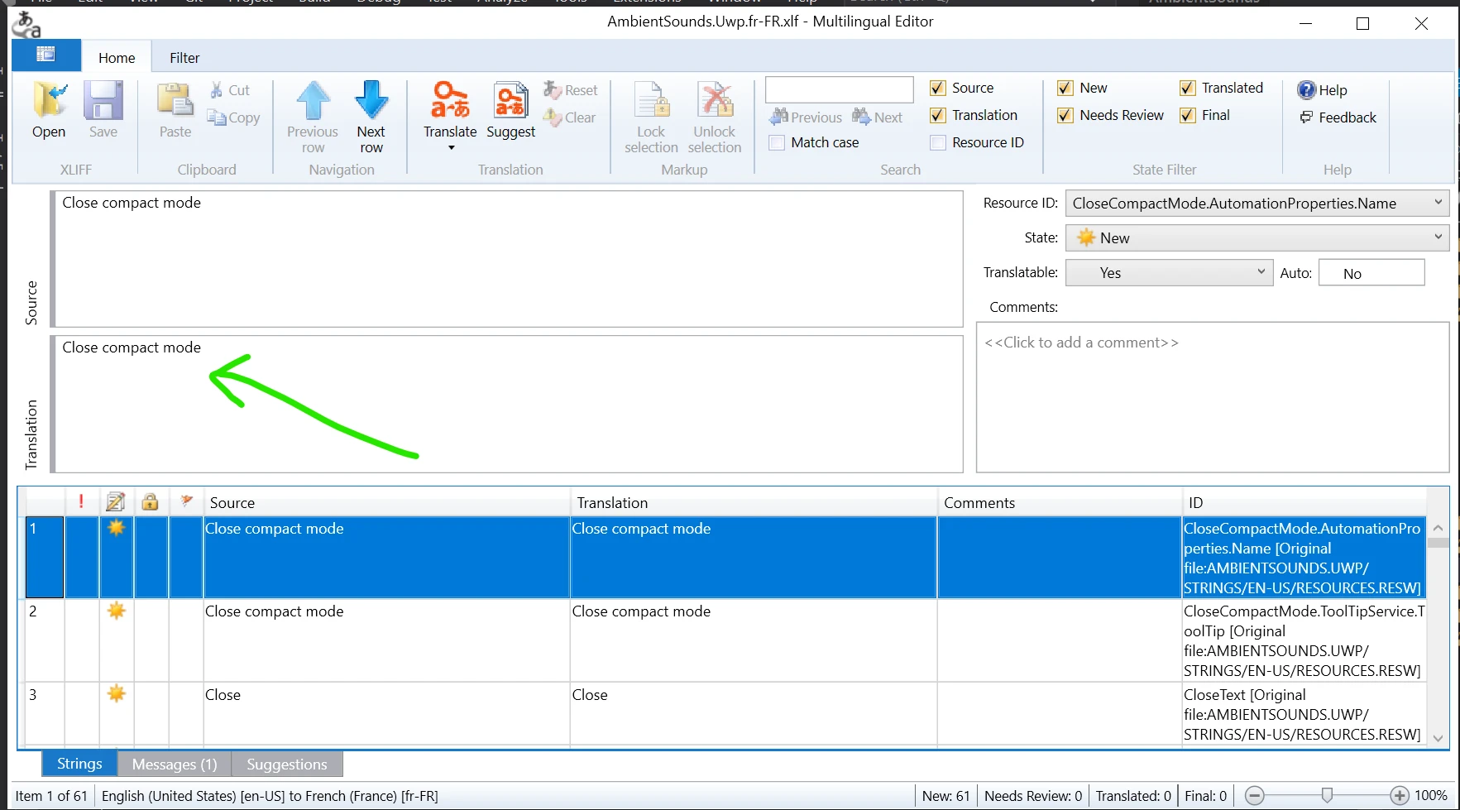Click the search text input field
This screenshot has width=1460, height=810.
pos(840,89)
